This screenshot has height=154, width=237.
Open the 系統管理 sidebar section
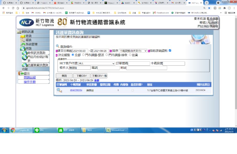[x=35, y=44]
